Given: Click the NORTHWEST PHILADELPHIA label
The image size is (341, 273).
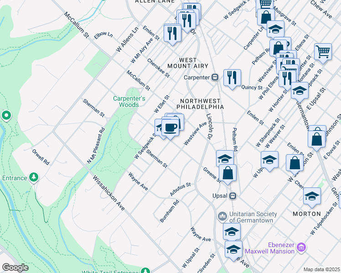Looking at the screenshot, I should pos(200,104).
